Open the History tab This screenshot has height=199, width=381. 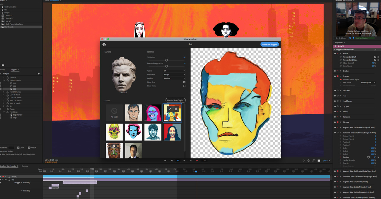pyautogui.click(x=2, y=70)
